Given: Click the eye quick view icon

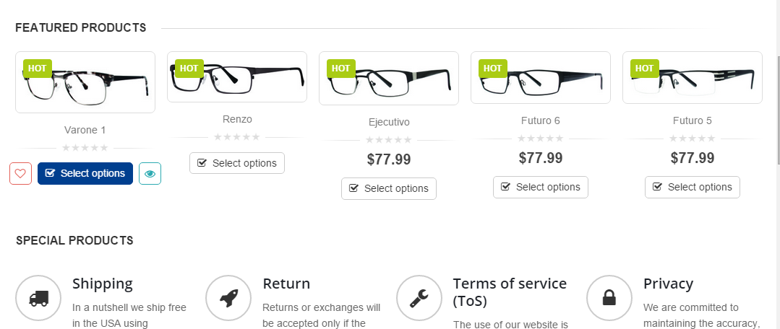Looking at the screenshot, I should coord(150,173).
